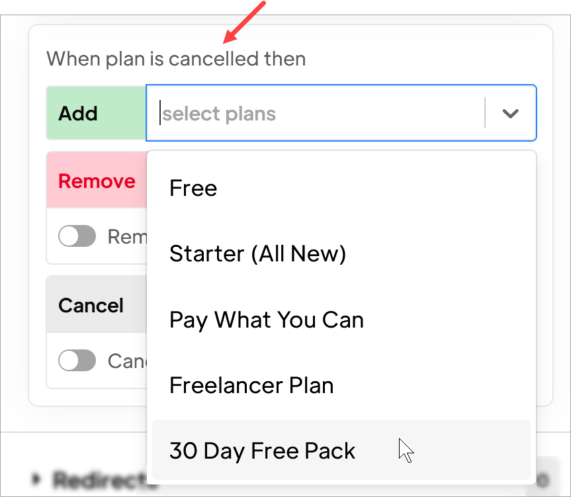Click the "Redirects" heading text

pos(93,479)
